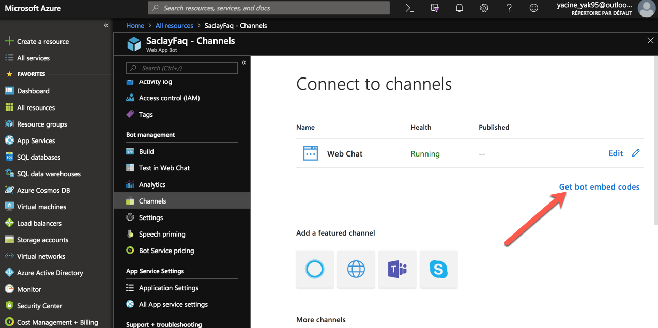Add the Microsoft Teams channel
Image resolution: width=658 pixels, height=328 pixels.
click(397, 269)
